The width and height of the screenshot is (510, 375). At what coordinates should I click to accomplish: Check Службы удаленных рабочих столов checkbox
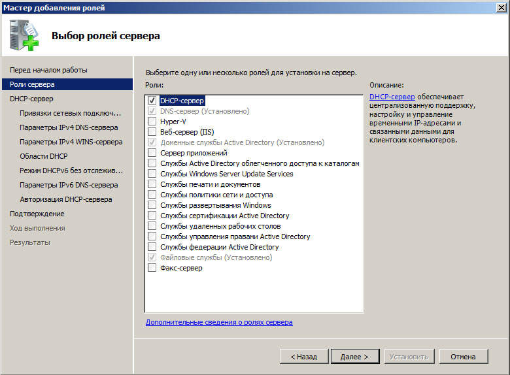point(152,226)
